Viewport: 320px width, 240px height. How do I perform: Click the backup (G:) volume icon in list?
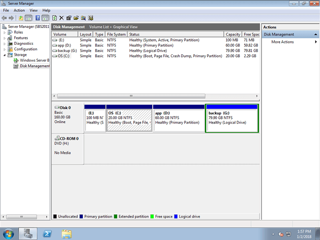click(54, 51)
